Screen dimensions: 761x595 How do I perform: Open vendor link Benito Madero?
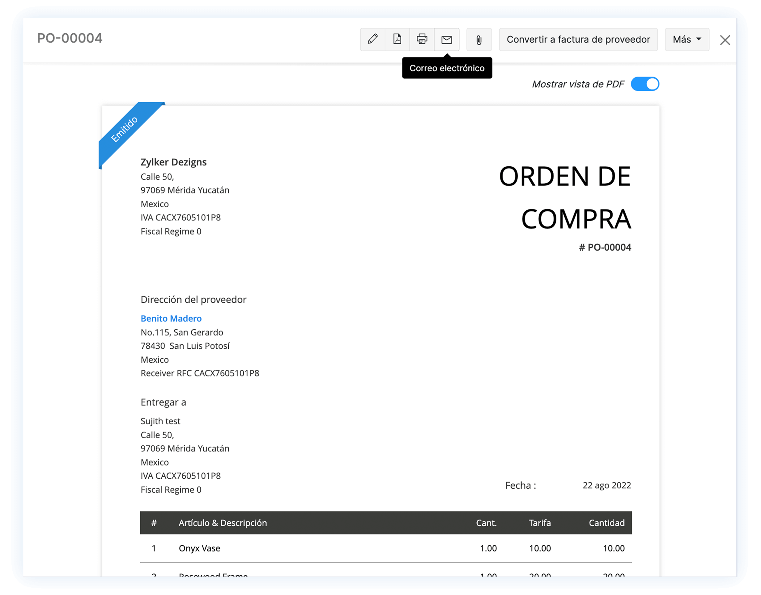[x=171, y=318]
